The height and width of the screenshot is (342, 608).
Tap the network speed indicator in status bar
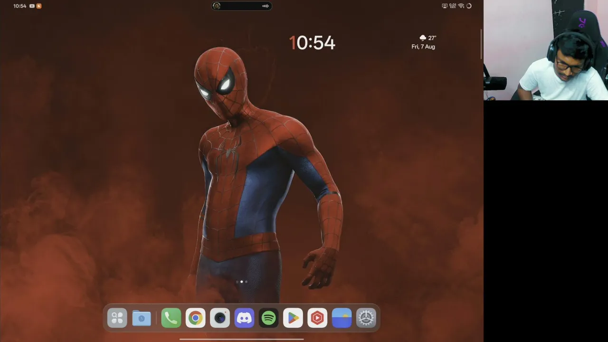[453, 6]
